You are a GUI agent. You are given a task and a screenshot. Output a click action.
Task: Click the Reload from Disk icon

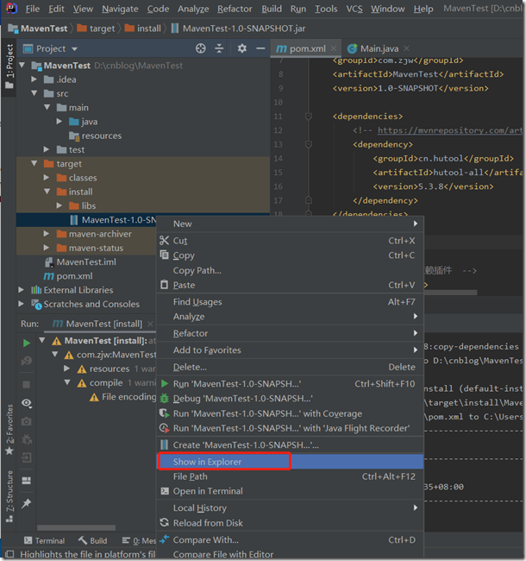[165, 523]
